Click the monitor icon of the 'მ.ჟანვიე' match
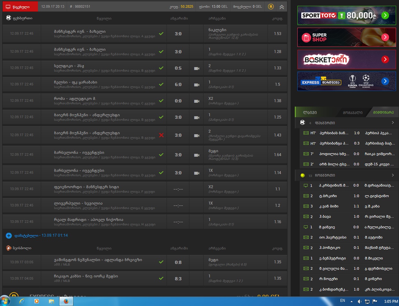This screenshot has height=306, width=399. (x=306, y=227)
